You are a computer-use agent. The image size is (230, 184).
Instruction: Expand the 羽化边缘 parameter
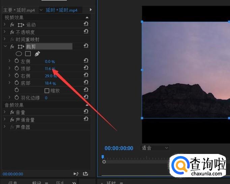click(9, 97)
